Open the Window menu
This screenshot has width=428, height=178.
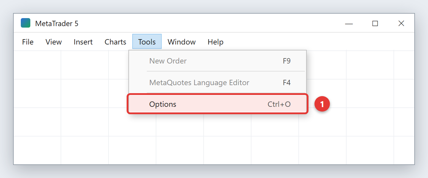(x=182, y=42)
